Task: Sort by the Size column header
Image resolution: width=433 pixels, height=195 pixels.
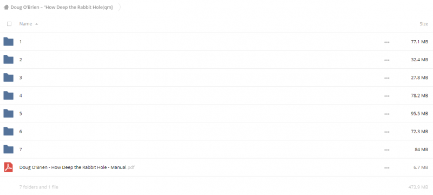Action: pos(424,24)
